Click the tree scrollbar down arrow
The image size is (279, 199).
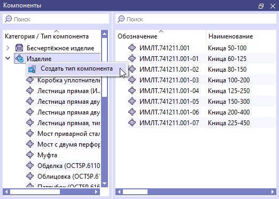pyautogui.click(x=104, y=183)
